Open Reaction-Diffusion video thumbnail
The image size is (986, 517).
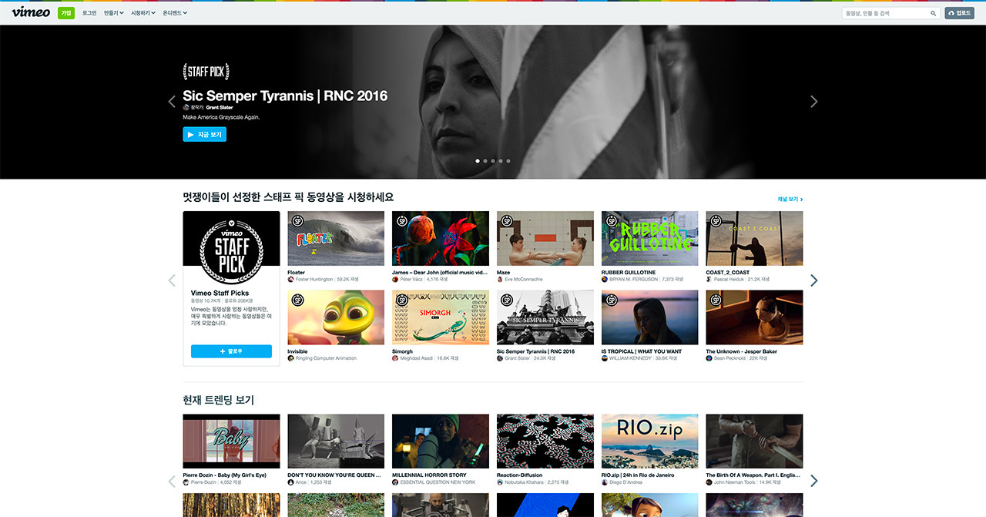click(x=545, y=441)
